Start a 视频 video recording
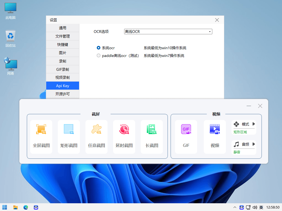This screenshot has width=282, height=211. [x=215, y=137]
